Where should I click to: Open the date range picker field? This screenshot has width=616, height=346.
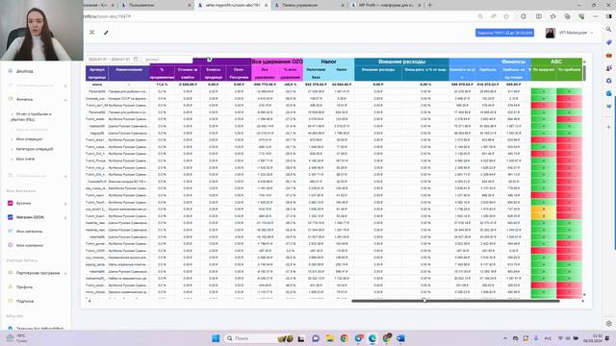tap(113, 59)
